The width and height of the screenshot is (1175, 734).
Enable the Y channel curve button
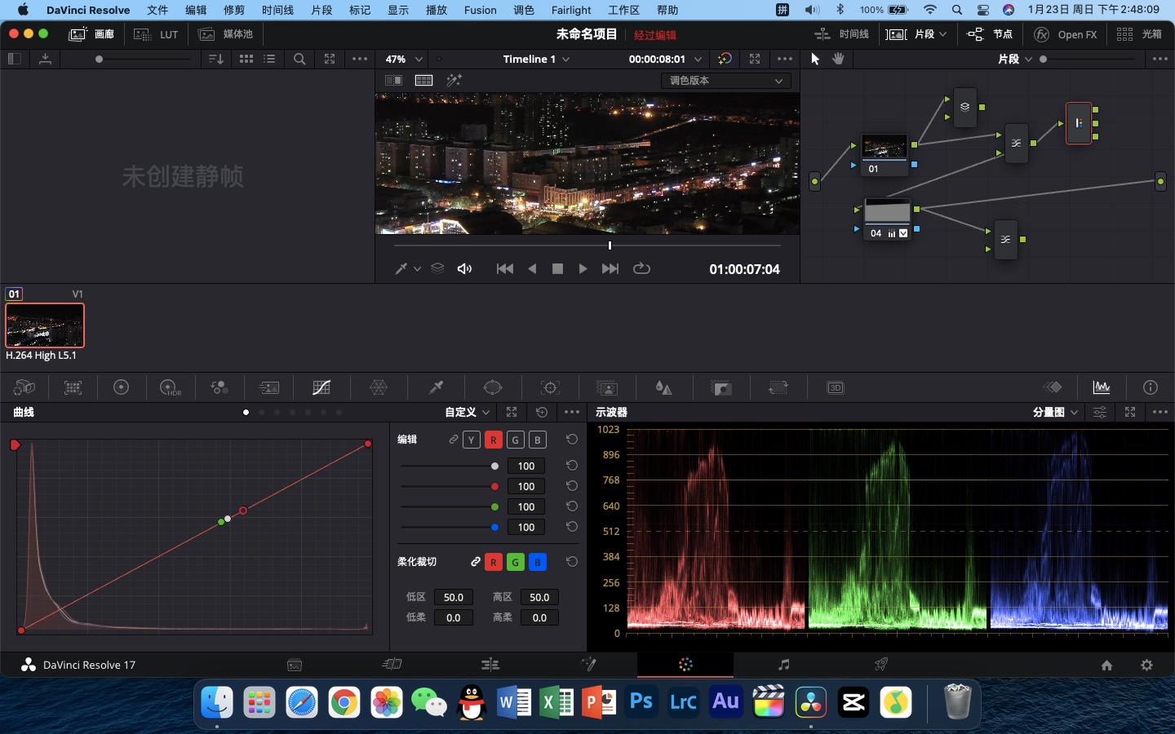click(x=471, y=440)
